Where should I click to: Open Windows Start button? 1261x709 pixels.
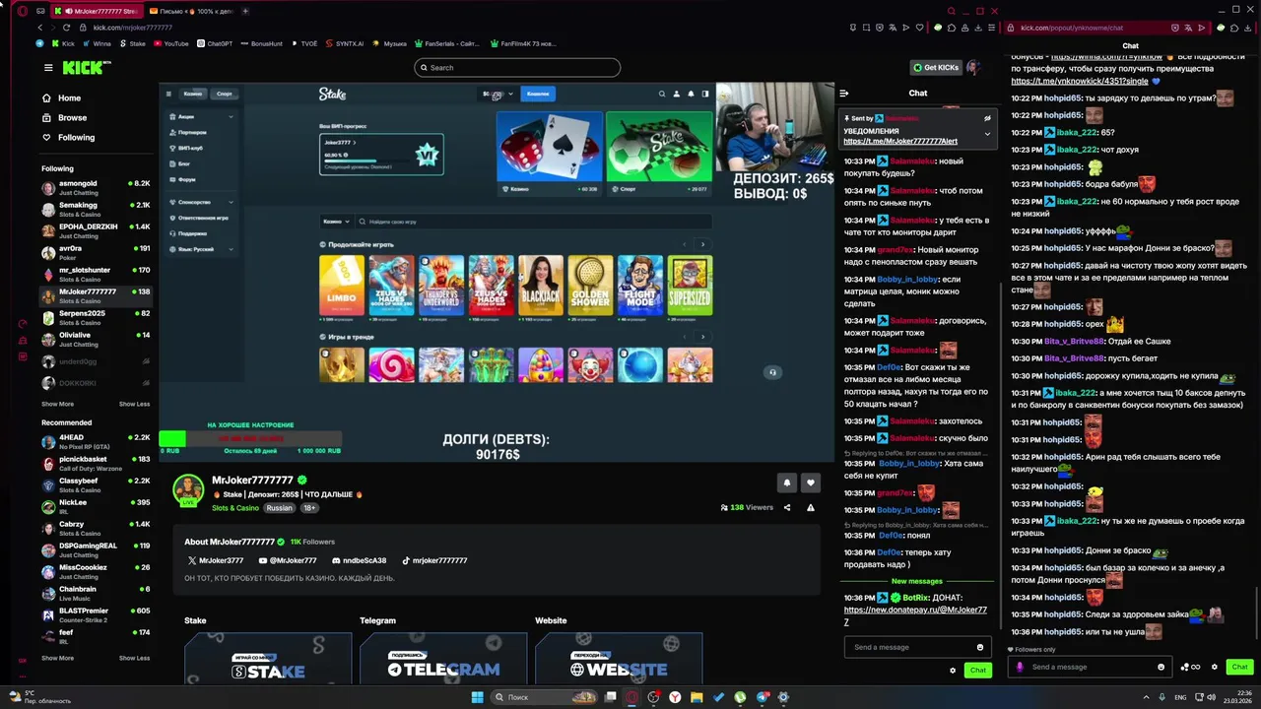coord(478,697)
